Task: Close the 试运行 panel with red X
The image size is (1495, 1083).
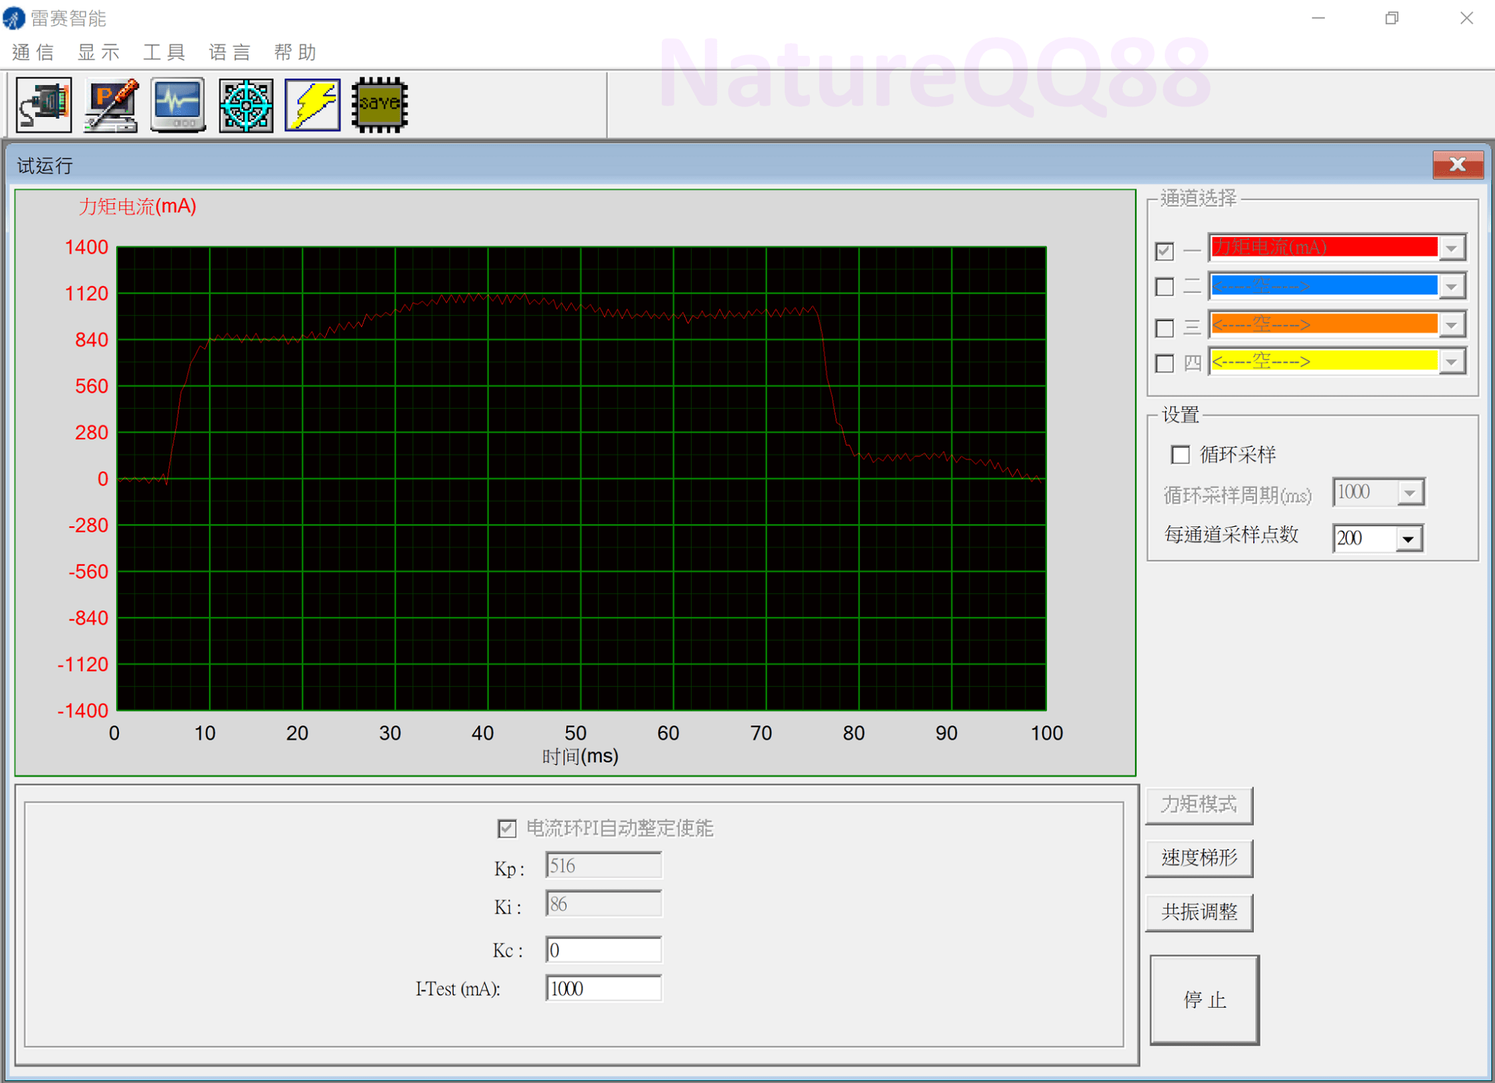Action: click(1457, 165)
